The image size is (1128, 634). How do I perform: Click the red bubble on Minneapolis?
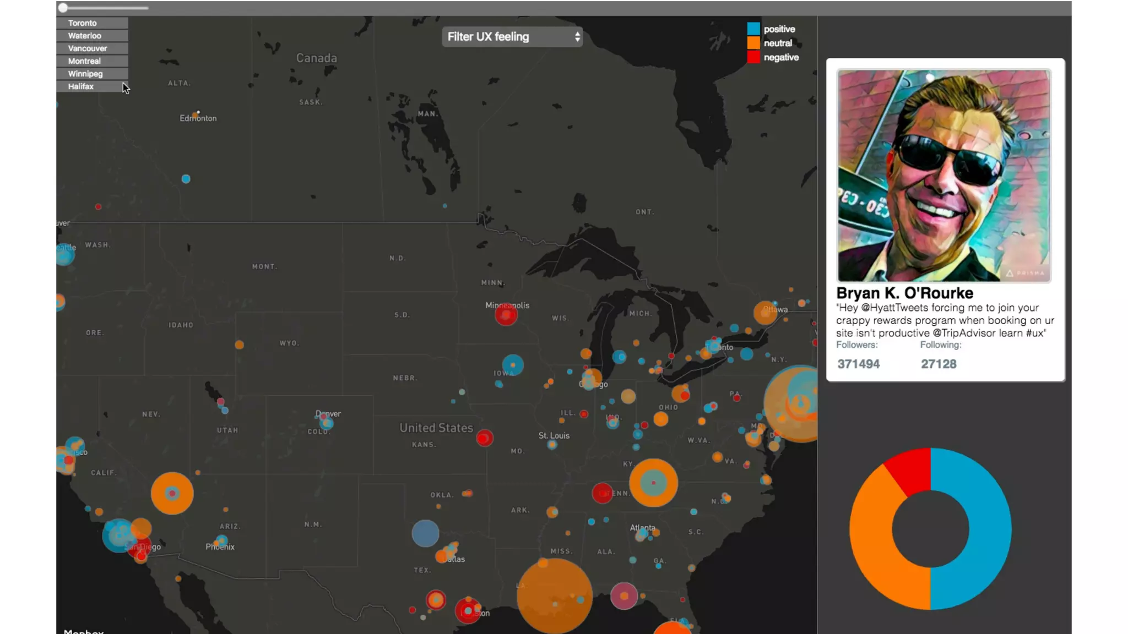click(x=506, y=315)
